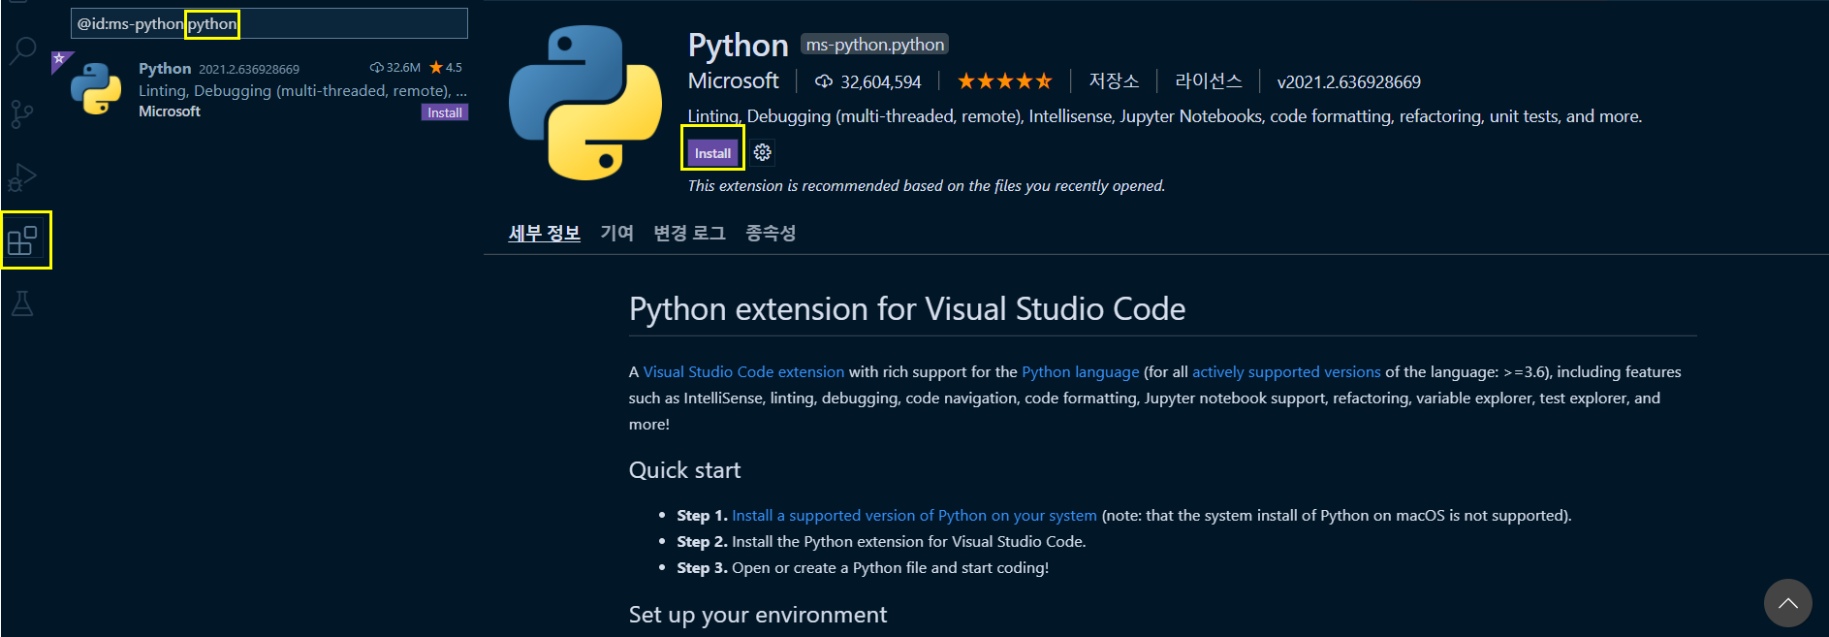1829x637 pixels.
Task: Click the recommendation notice text
Action: click(927, 186)
